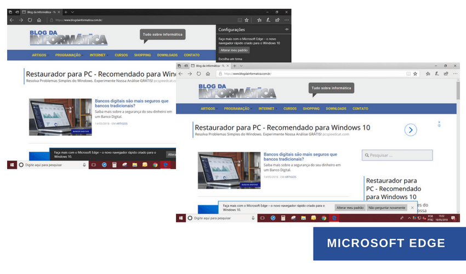
Task: Click Não perguntar novamente button
Action: point(387,208)
